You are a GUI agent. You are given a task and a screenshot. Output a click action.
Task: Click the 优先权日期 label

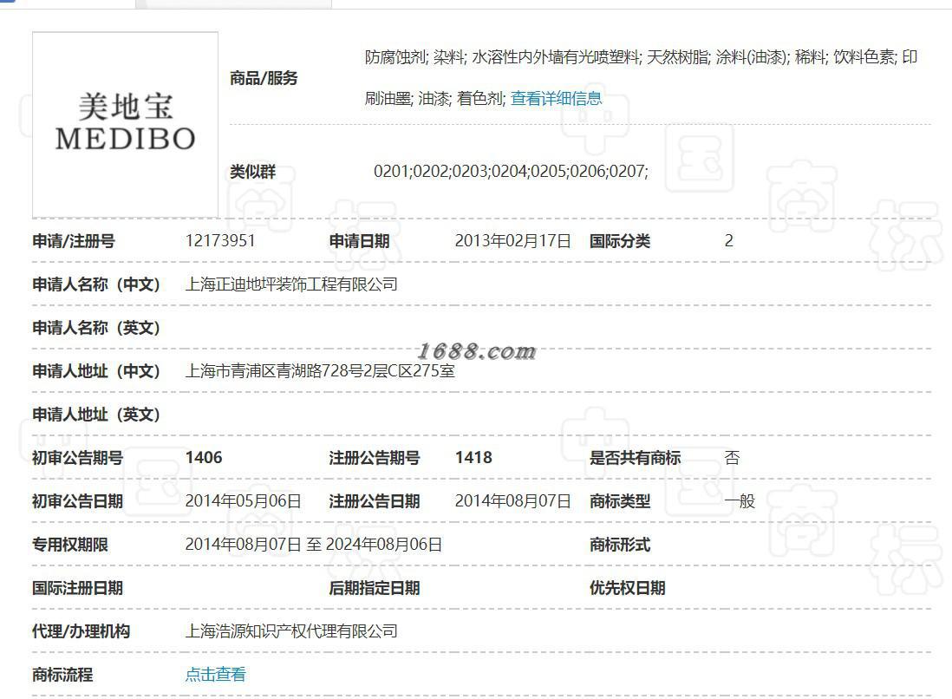tap(627, 588)
